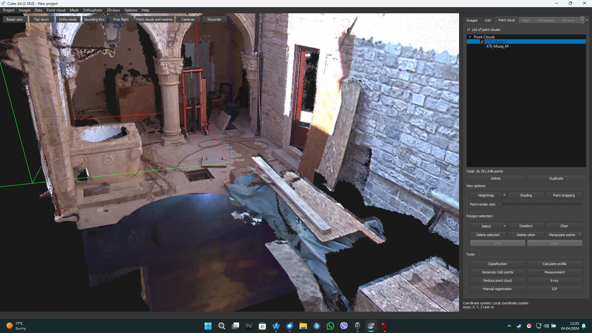Expand the Manipulate points dropdown
The height and width of the screenshot is (333, 592).
click(580, 235)
